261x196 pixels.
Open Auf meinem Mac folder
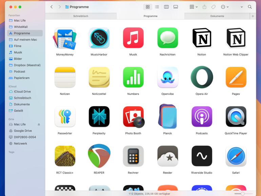click(x=25, y=40)
